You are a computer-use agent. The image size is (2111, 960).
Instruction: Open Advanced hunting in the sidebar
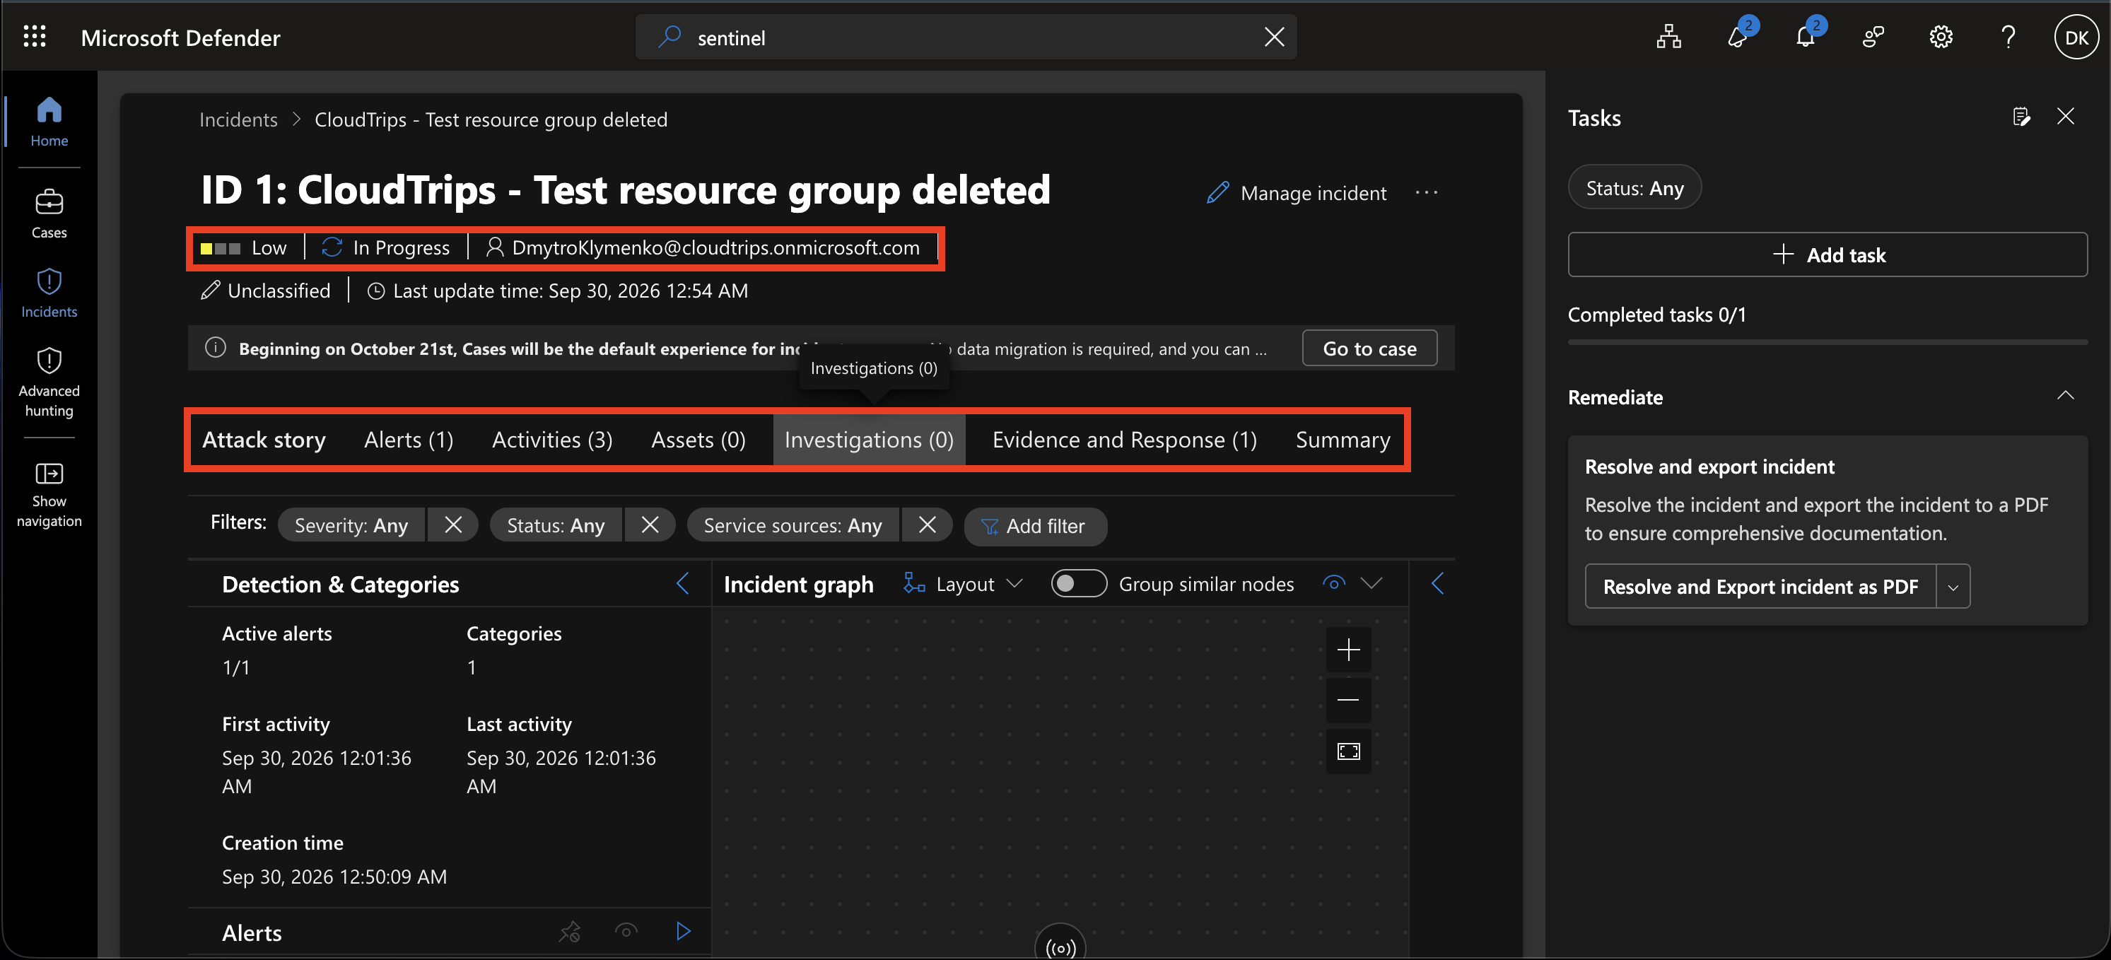(49, 382)
